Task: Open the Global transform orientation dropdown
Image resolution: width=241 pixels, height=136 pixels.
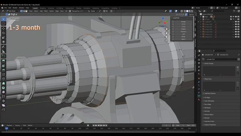Action: click(x=93, y=11)
